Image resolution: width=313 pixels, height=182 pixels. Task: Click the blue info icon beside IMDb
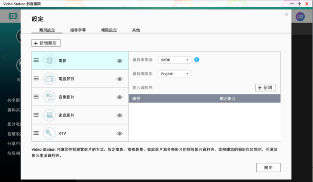(x=196, y=60)
